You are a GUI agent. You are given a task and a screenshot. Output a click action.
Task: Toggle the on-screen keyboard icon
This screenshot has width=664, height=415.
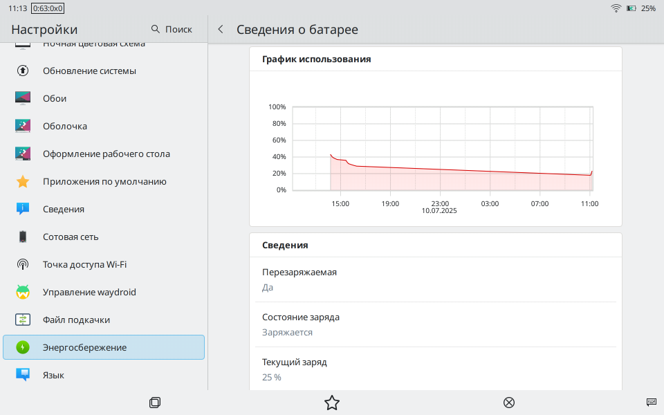[x=651, y=402]
